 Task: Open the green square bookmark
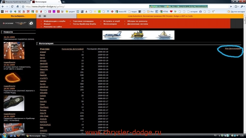pyautogui.click(x=99, y=12)
